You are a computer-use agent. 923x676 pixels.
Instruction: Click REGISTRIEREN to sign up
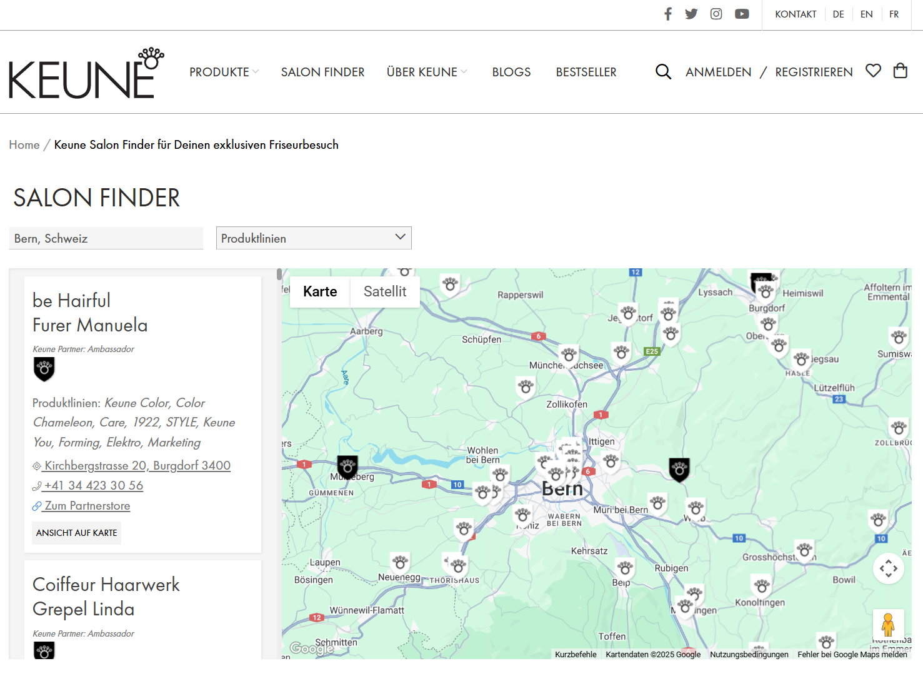point(814,72)
